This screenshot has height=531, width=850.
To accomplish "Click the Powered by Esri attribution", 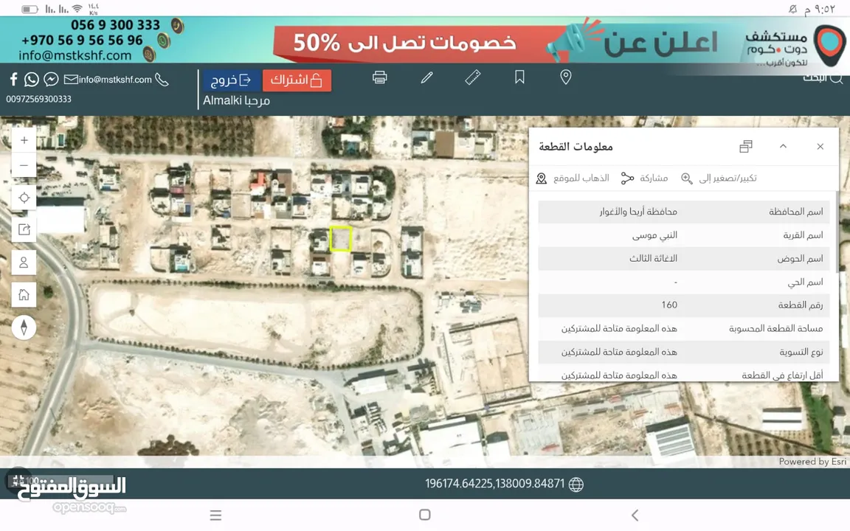I will 812,462.
